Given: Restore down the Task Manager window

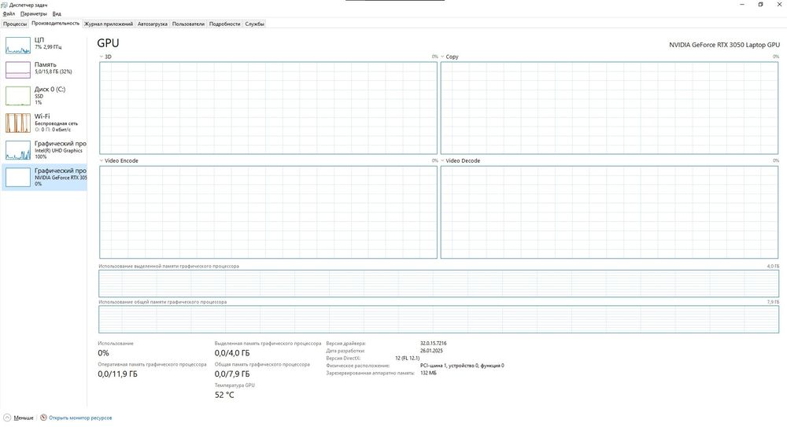Looking at the screenshot, I should [760, 5].
